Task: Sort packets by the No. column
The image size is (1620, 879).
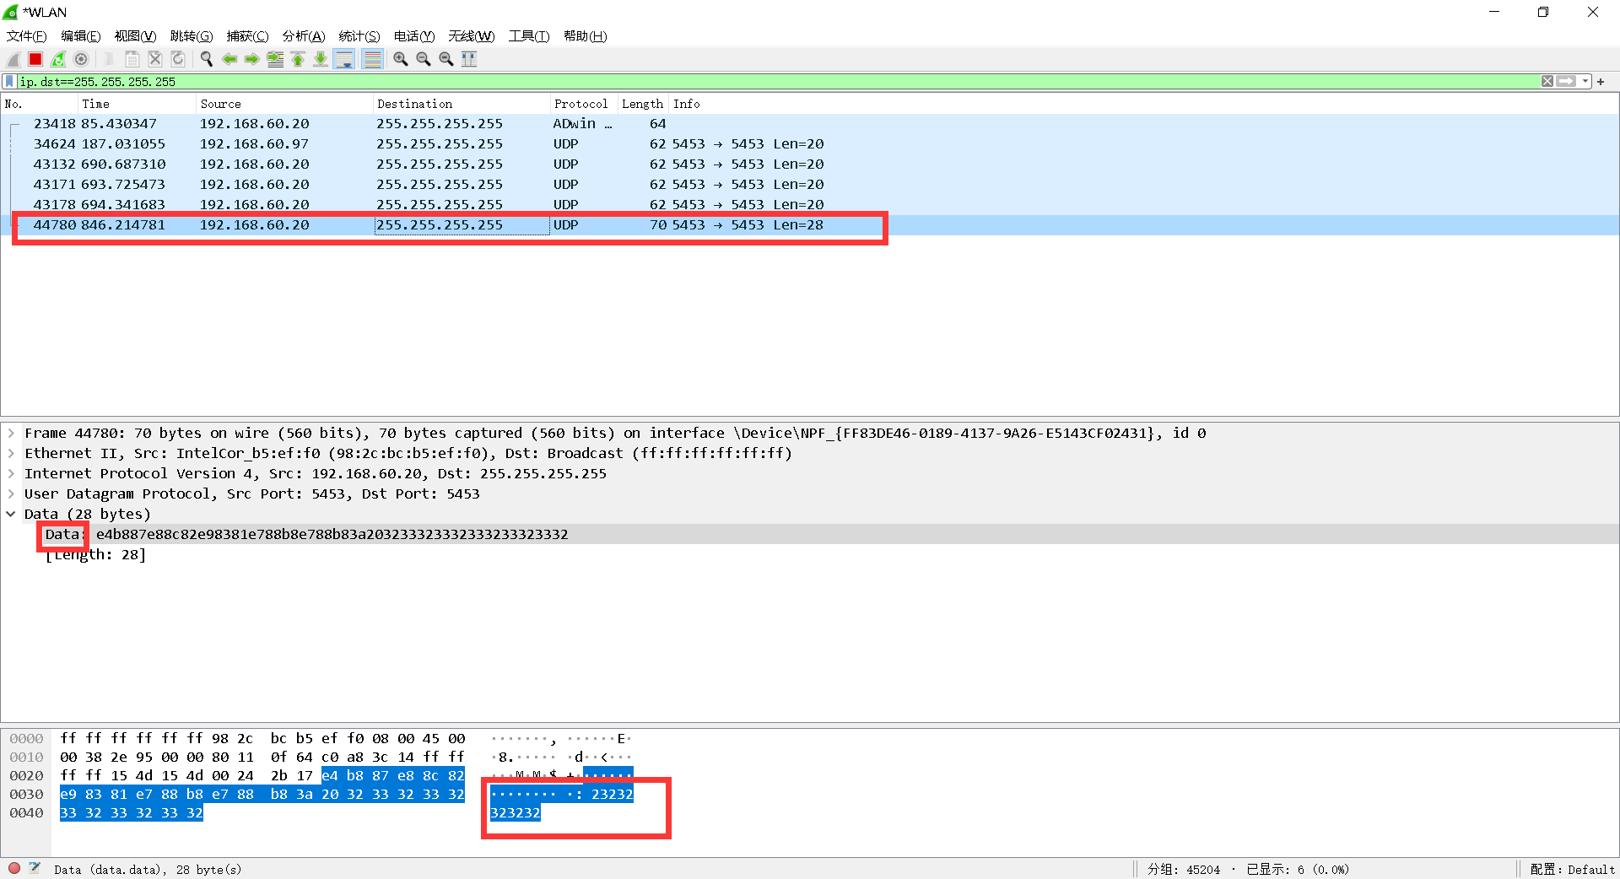Action: click(39, 104)
